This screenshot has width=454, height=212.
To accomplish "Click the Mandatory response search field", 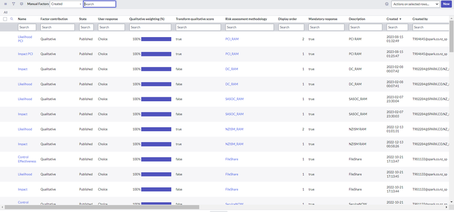I will [x=326, y=27].
